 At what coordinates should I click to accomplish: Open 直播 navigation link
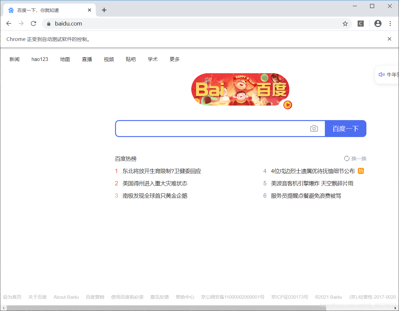point(87,59)
